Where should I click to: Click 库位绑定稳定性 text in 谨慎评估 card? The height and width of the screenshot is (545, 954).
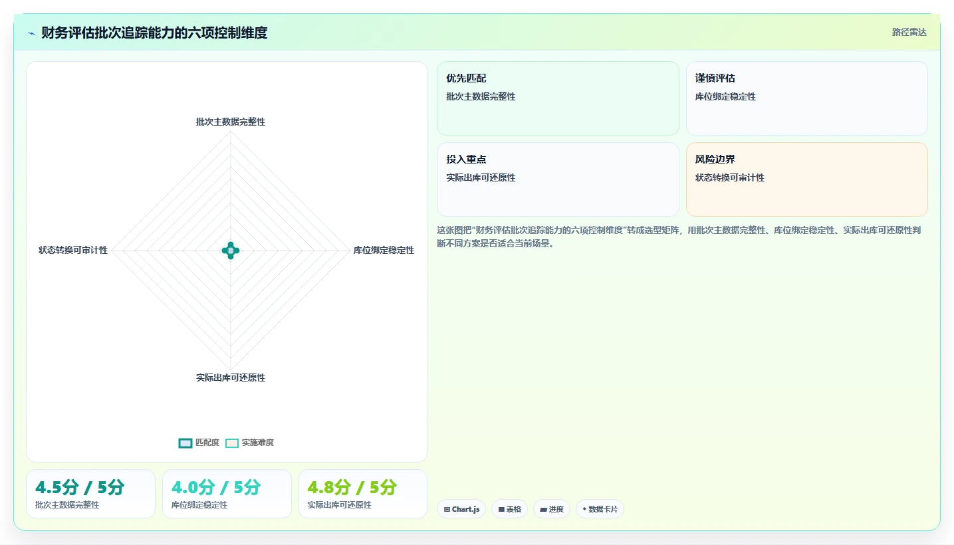click(x=725, y=96)
